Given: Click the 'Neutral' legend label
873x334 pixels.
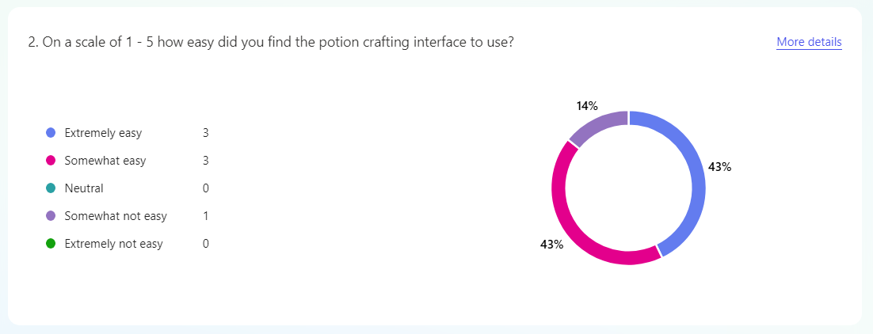Looking at the screenshot, I should pyautogui.click(x=84, y=188).
